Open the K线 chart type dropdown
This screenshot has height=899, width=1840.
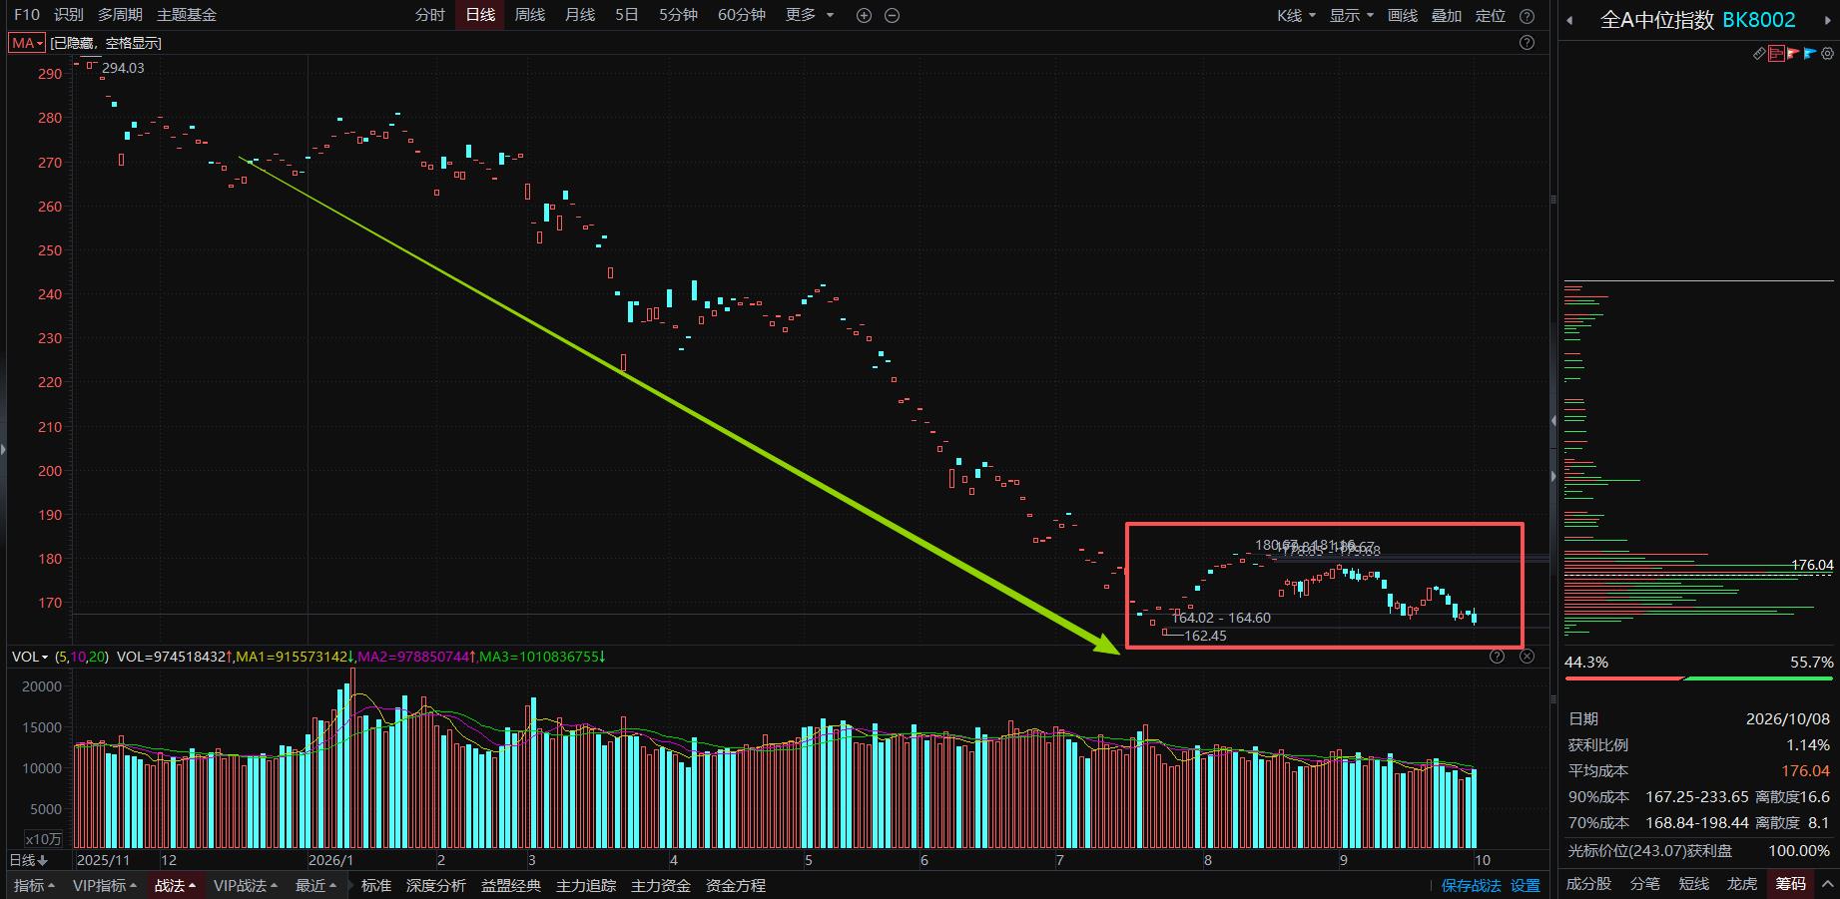[x=1296, y=15]
